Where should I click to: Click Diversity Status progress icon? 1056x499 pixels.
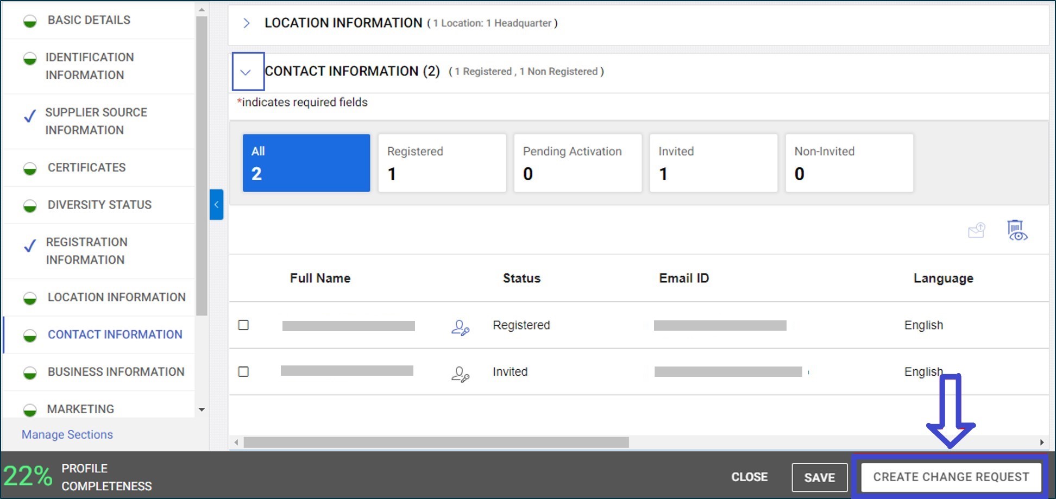(x=30, y=206)
